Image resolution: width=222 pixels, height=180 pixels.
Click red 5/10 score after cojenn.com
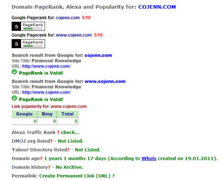click(86, 18)
